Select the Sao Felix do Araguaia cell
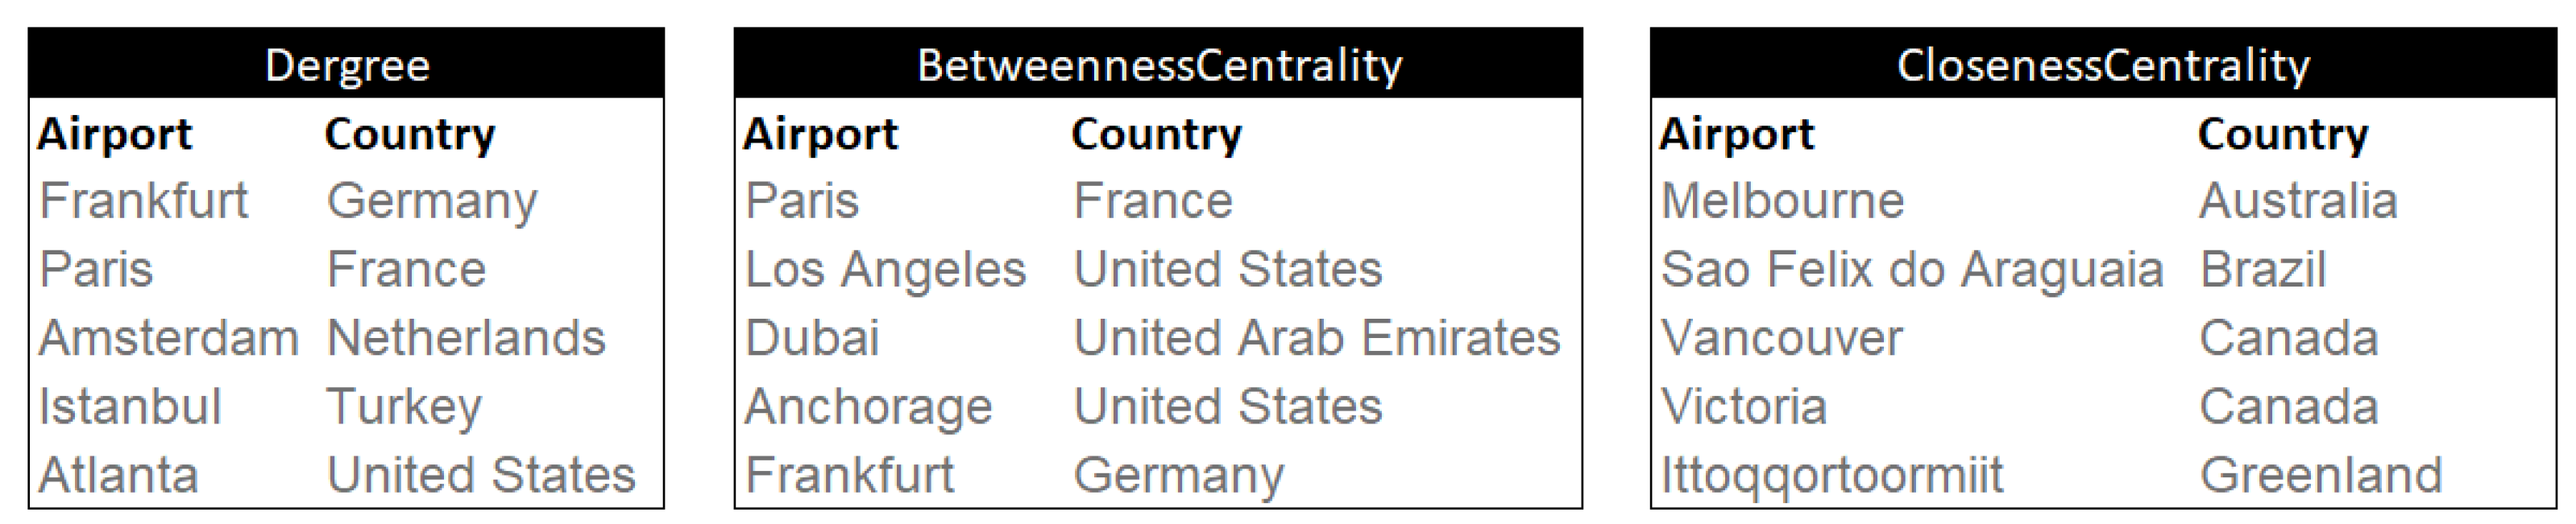 pyautogui.click(x=1911, y=270)
